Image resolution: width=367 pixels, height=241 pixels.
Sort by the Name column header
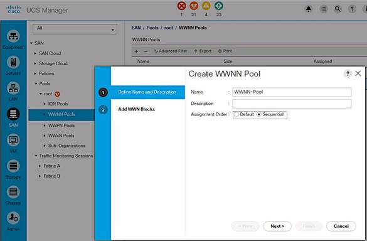click(x=143, y=62)
